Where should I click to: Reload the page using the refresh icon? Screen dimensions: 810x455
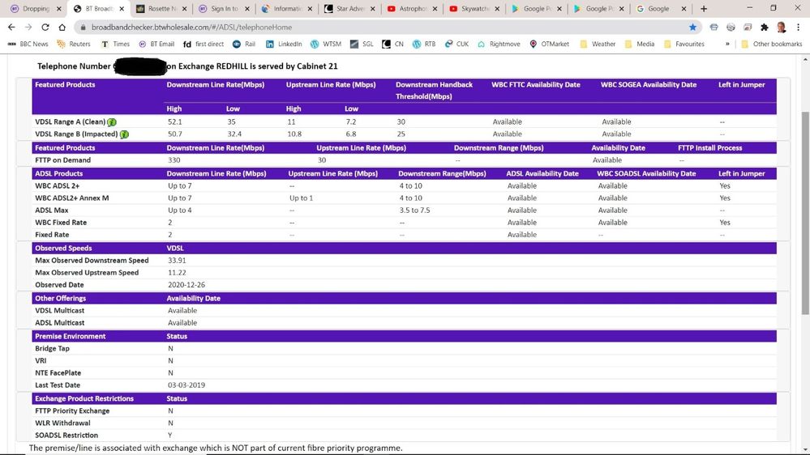45,27
